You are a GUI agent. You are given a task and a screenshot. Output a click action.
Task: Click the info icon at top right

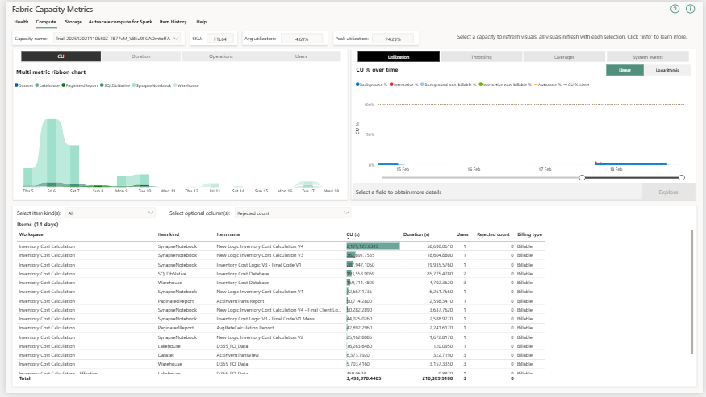[x=690, y=9]
